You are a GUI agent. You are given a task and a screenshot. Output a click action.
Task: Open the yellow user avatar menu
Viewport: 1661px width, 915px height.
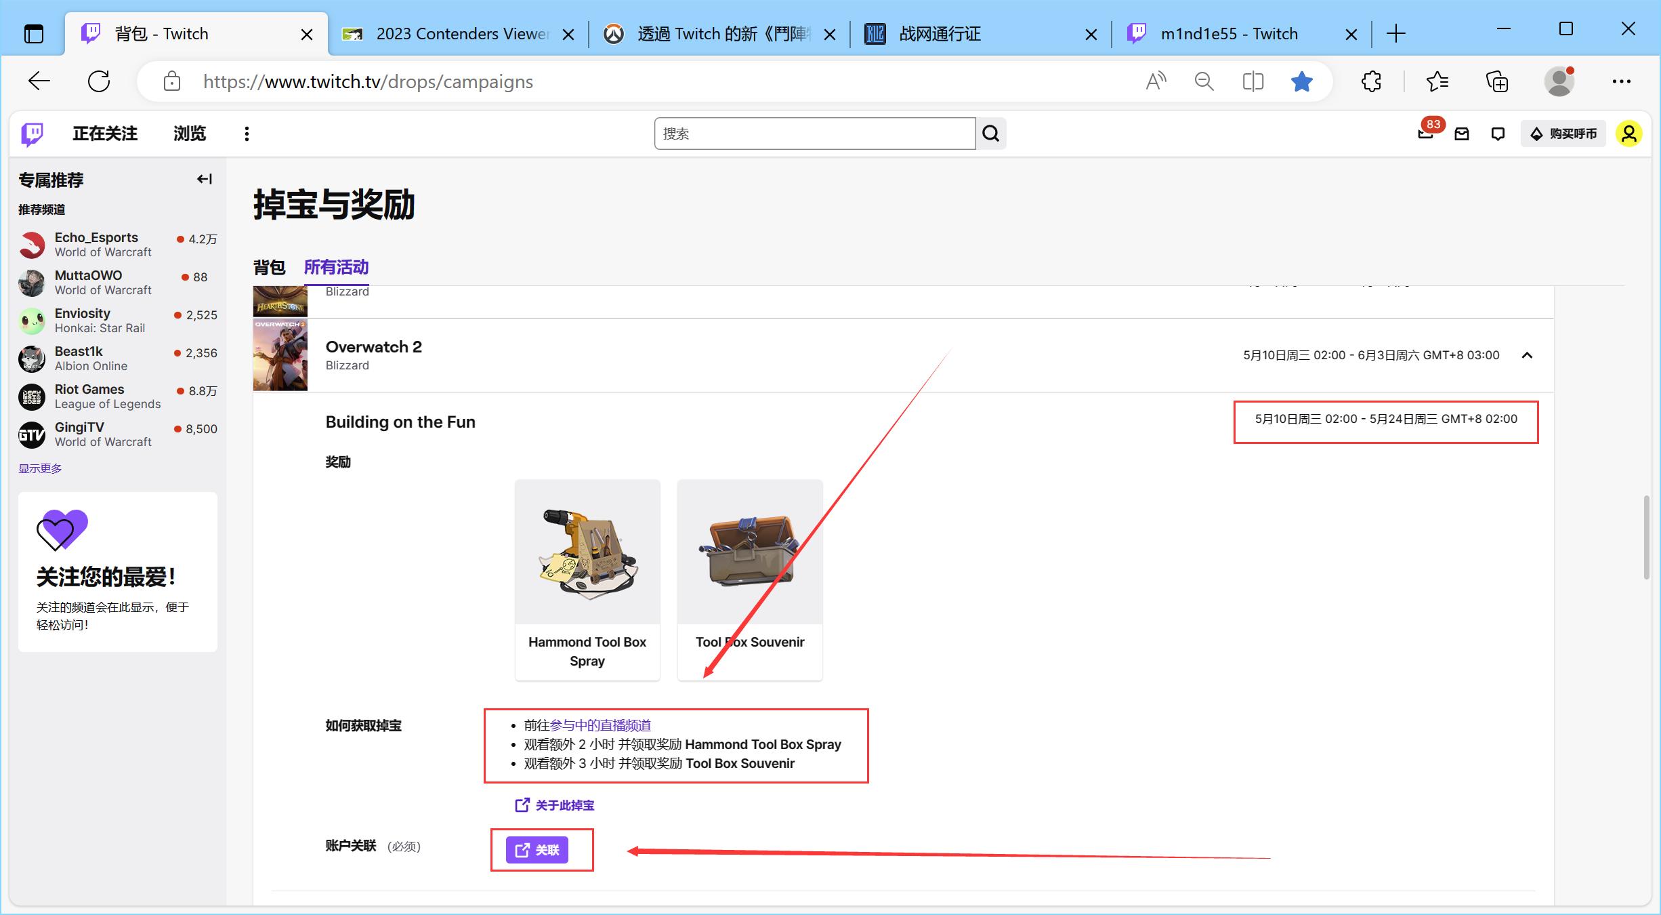1629,134
